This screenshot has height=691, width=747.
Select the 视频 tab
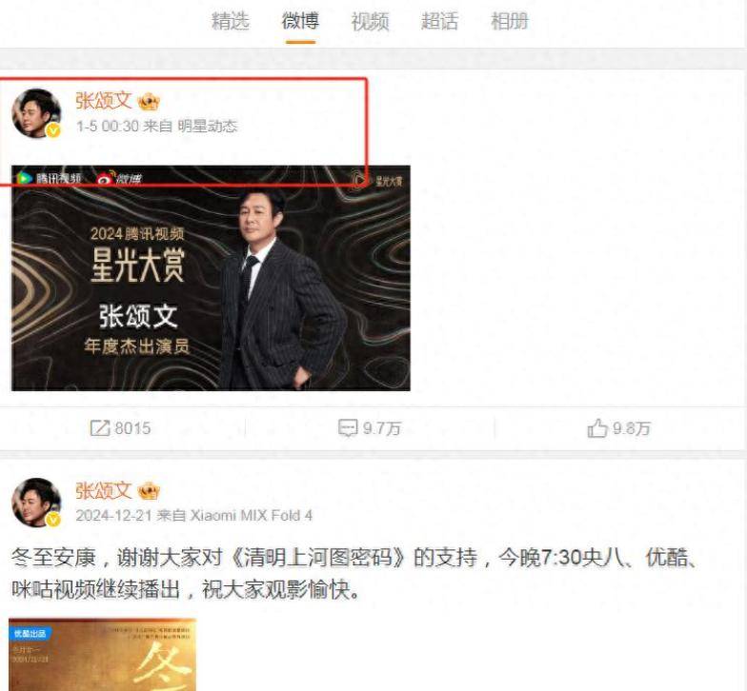coord(370,21)
